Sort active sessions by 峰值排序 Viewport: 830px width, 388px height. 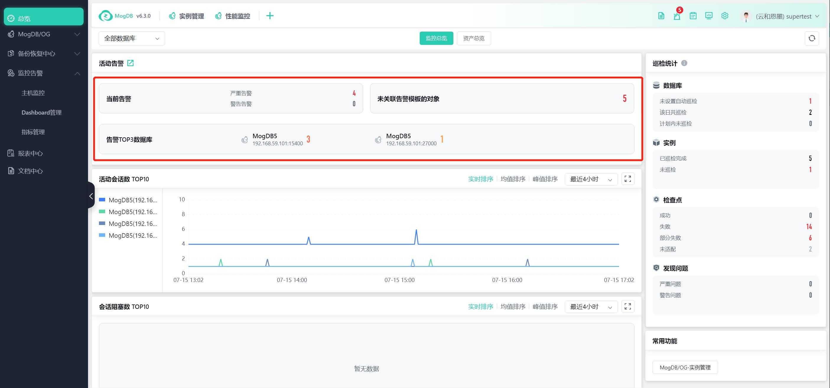(x=545, y=179)
